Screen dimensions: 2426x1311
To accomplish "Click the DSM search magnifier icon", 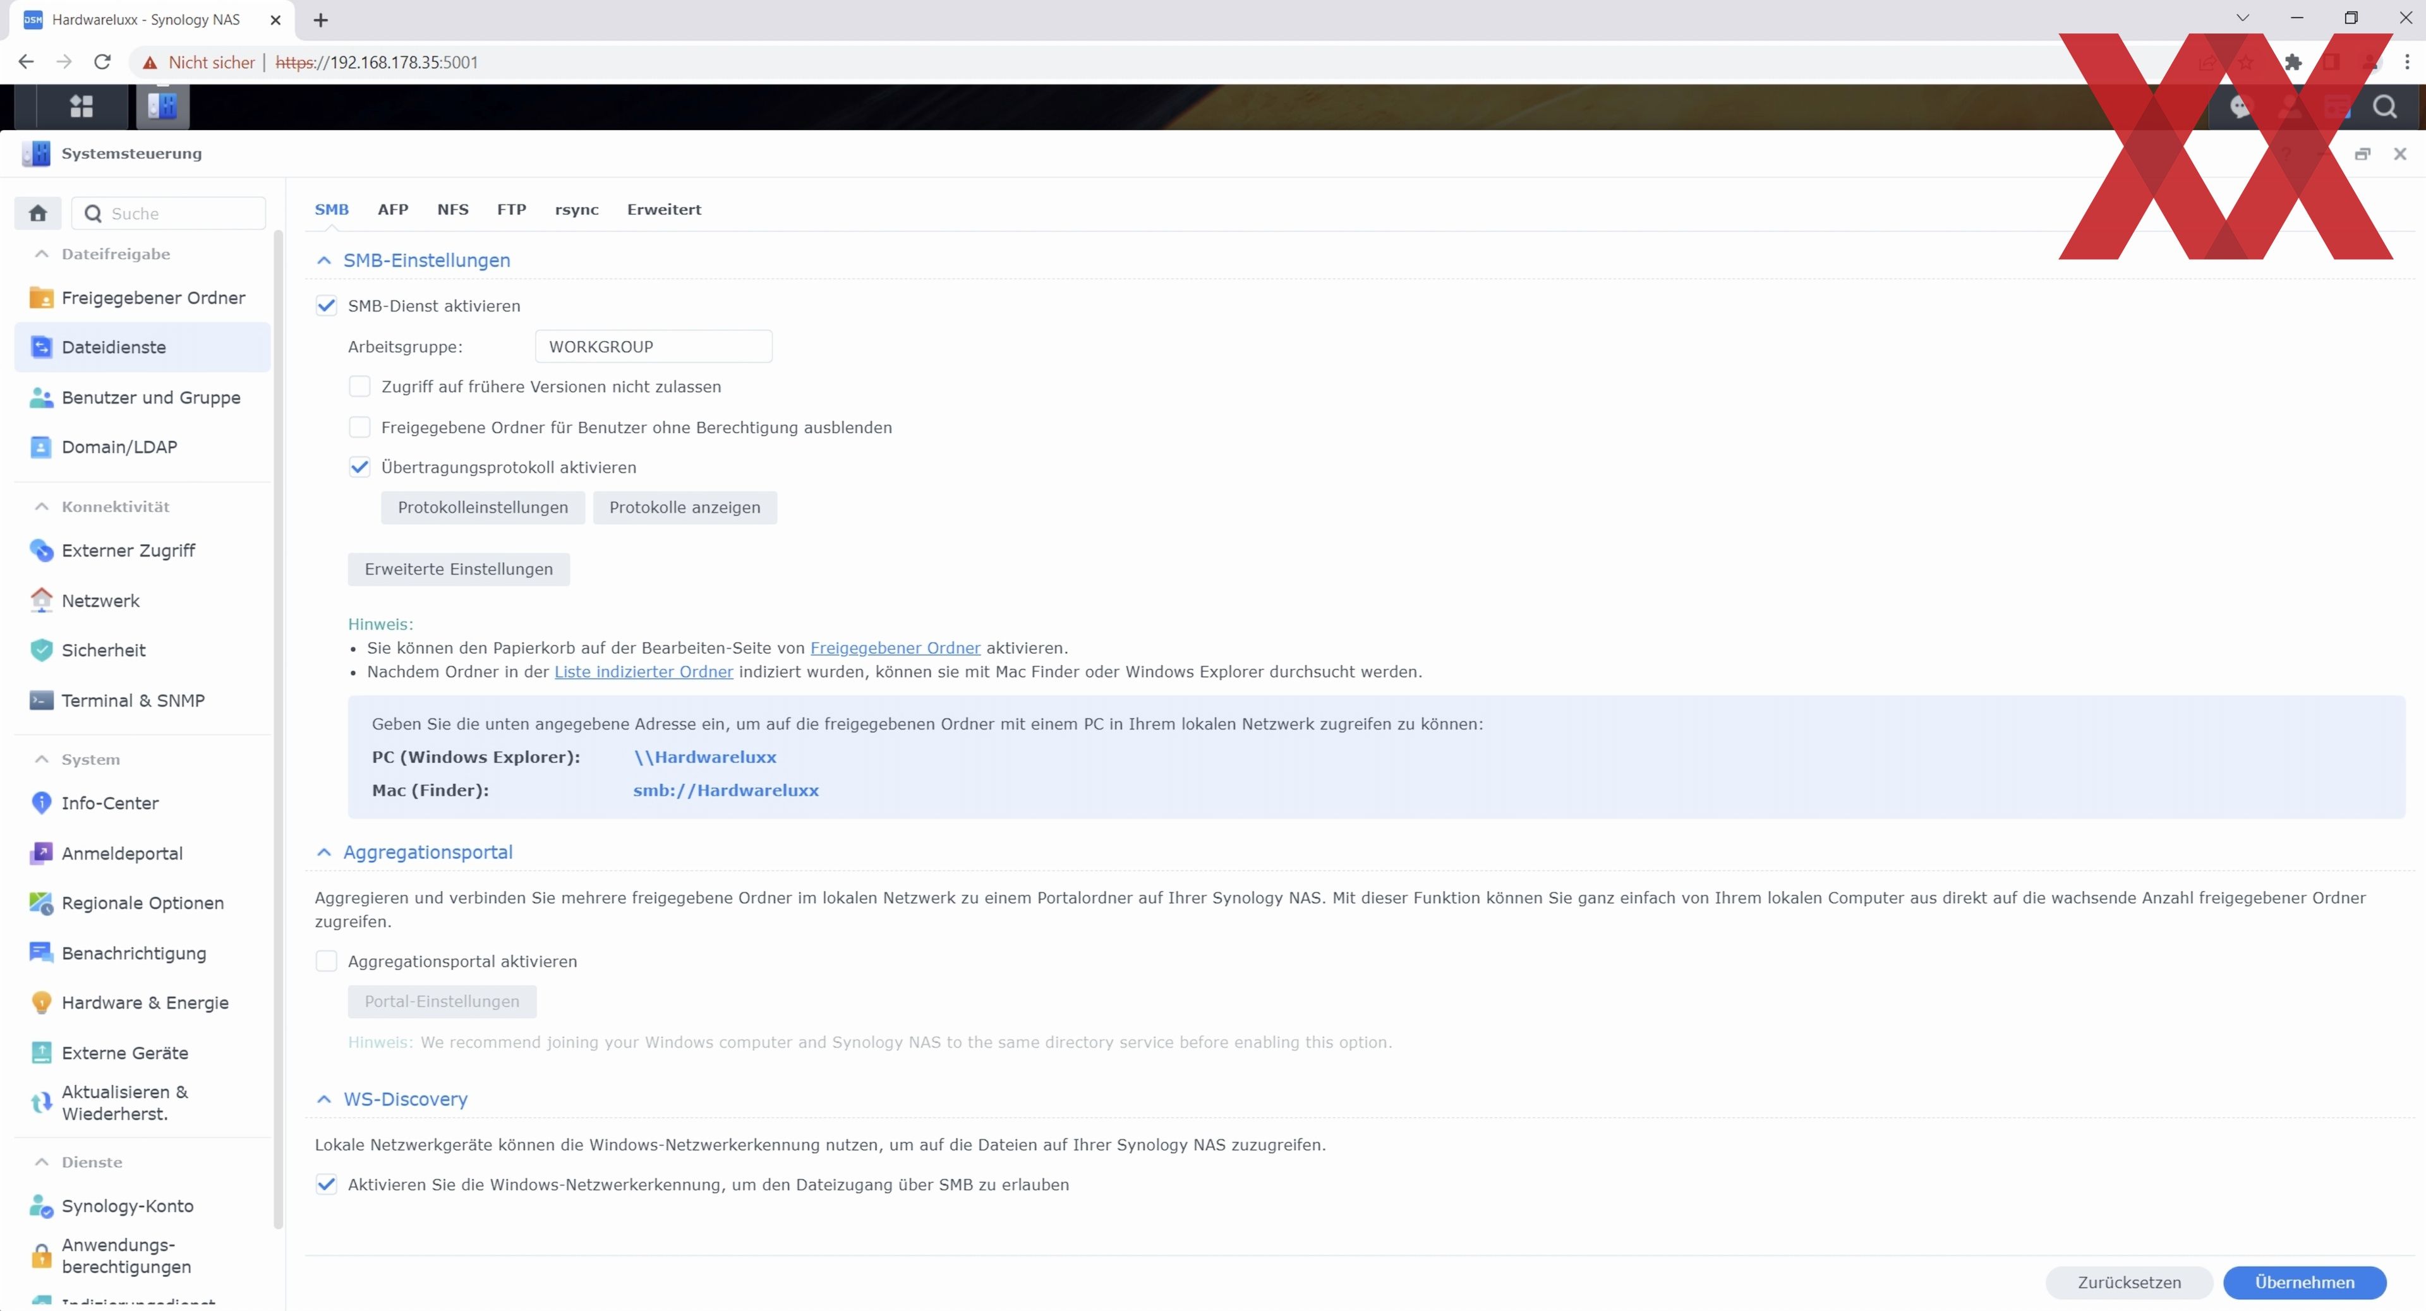I will tap(2384, 106).
